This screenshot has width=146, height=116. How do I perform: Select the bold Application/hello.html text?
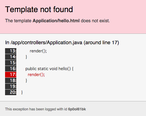56,21
